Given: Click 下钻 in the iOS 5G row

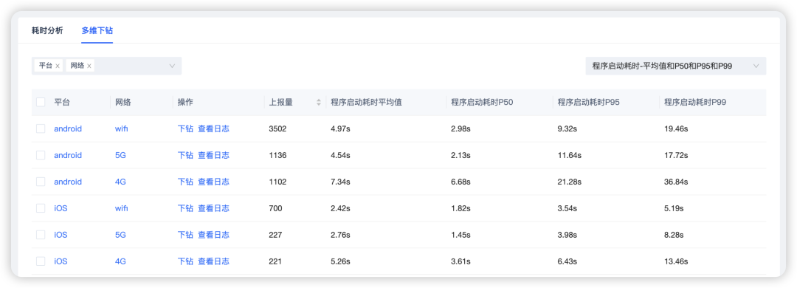Looking at the screenshot, I should [185, 235].
